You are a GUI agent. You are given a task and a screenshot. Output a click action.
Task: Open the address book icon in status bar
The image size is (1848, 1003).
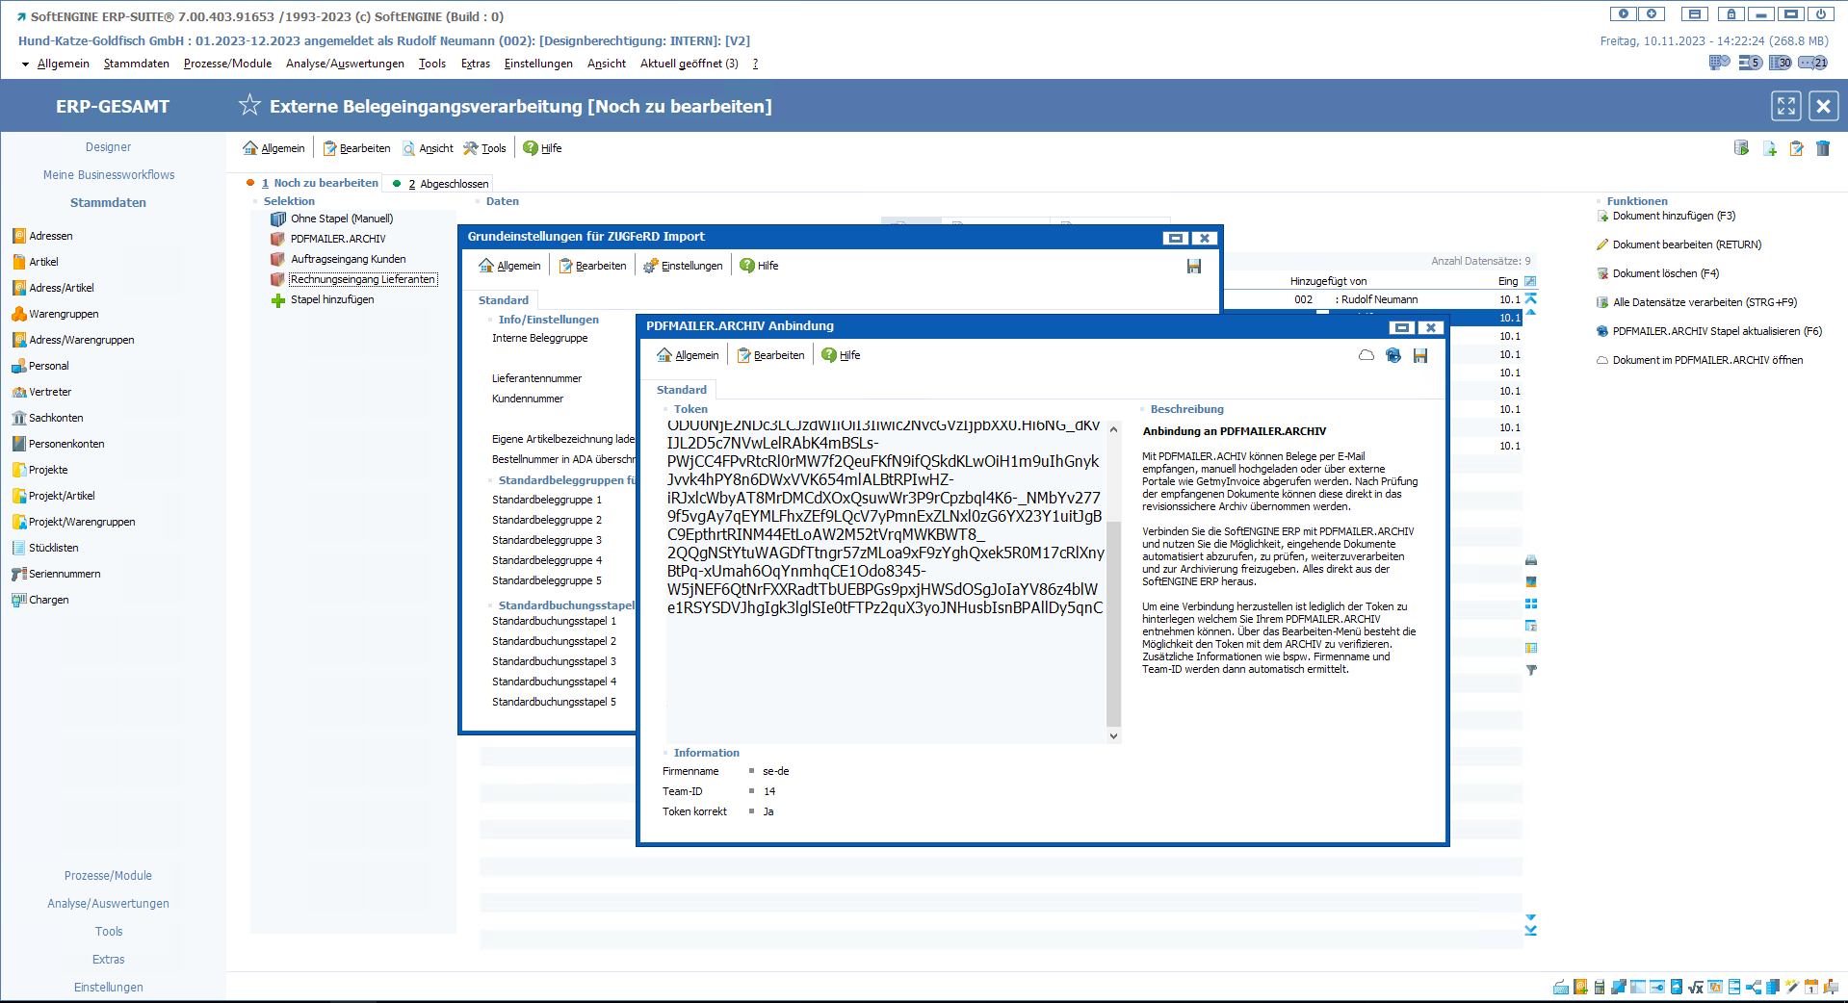click(1580, 987)
